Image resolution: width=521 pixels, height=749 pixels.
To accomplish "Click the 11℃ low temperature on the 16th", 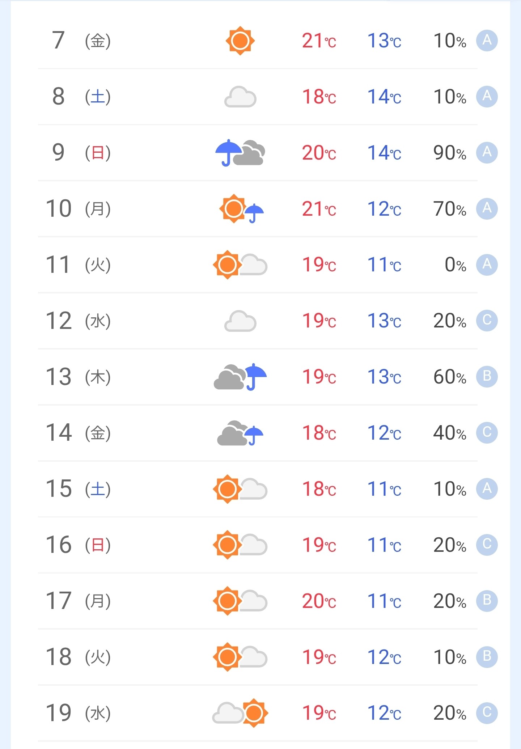I will tap(384, 545).
